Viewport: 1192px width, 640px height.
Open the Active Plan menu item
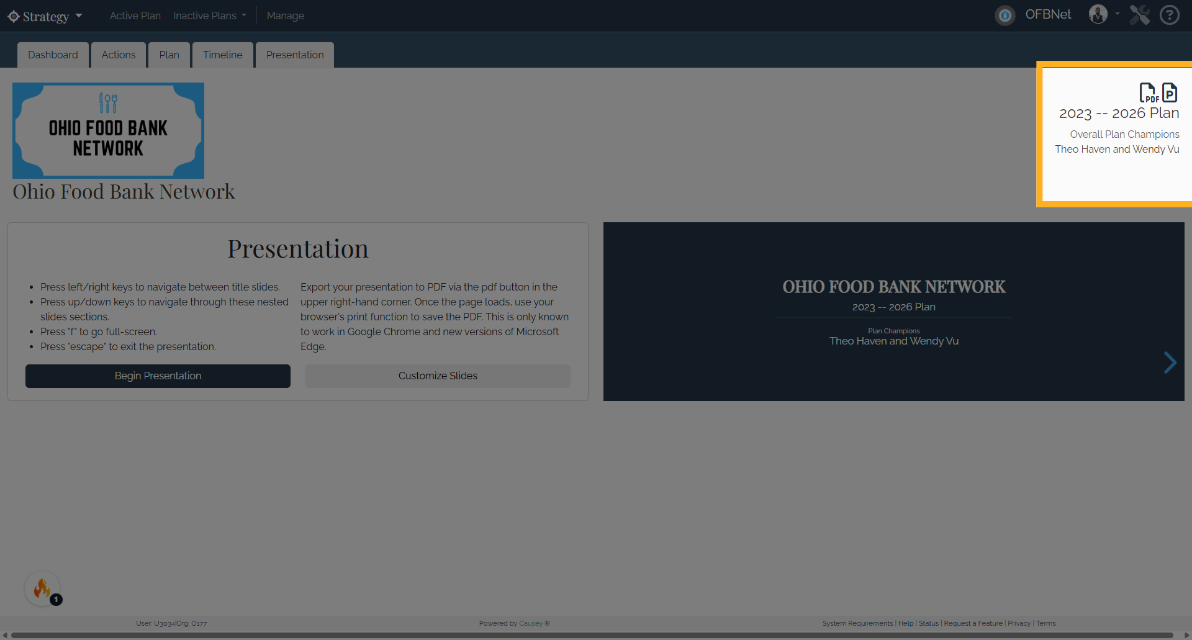(x=135, y=16)
